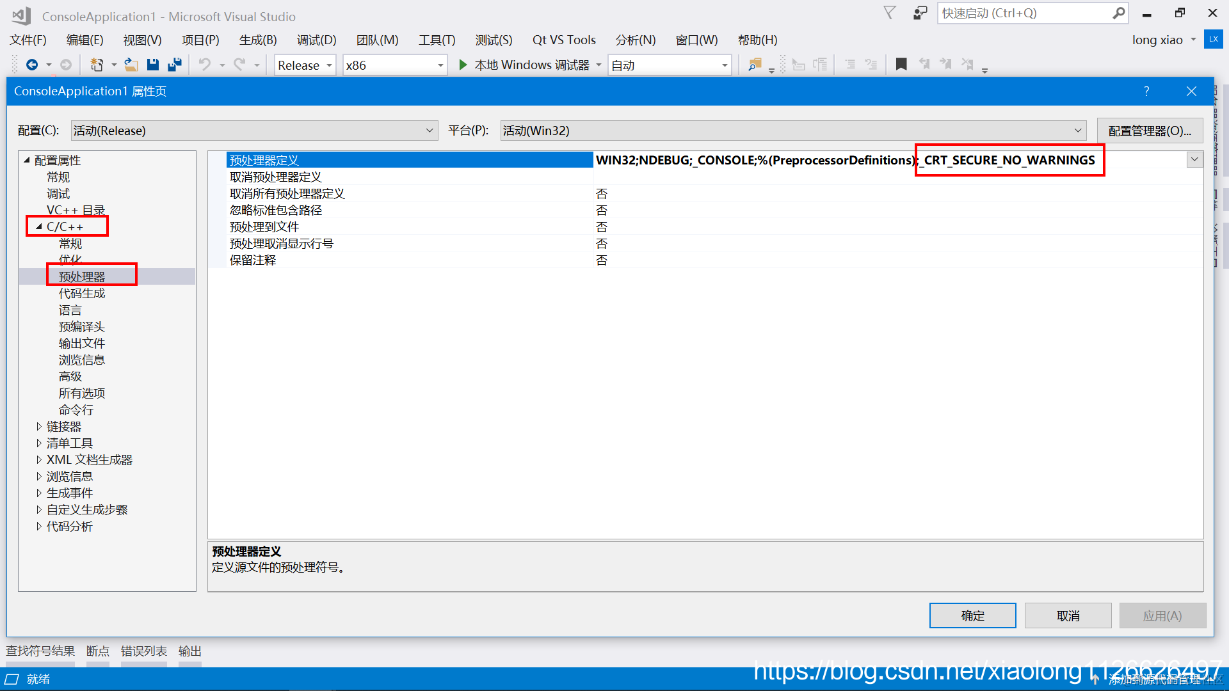Click the 快速启动 search input field
Image resolution: width=1229 pixels, height=691 pixels.
(1025, 13)
